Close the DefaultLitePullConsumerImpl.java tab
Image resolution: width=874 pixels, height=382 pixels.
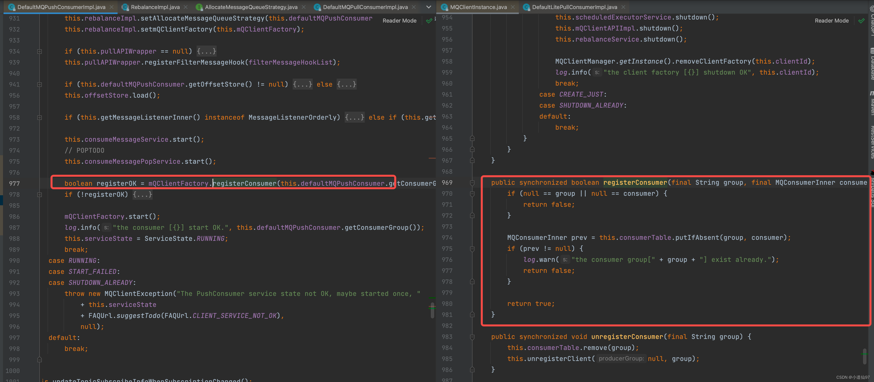(x=623, y=7)
